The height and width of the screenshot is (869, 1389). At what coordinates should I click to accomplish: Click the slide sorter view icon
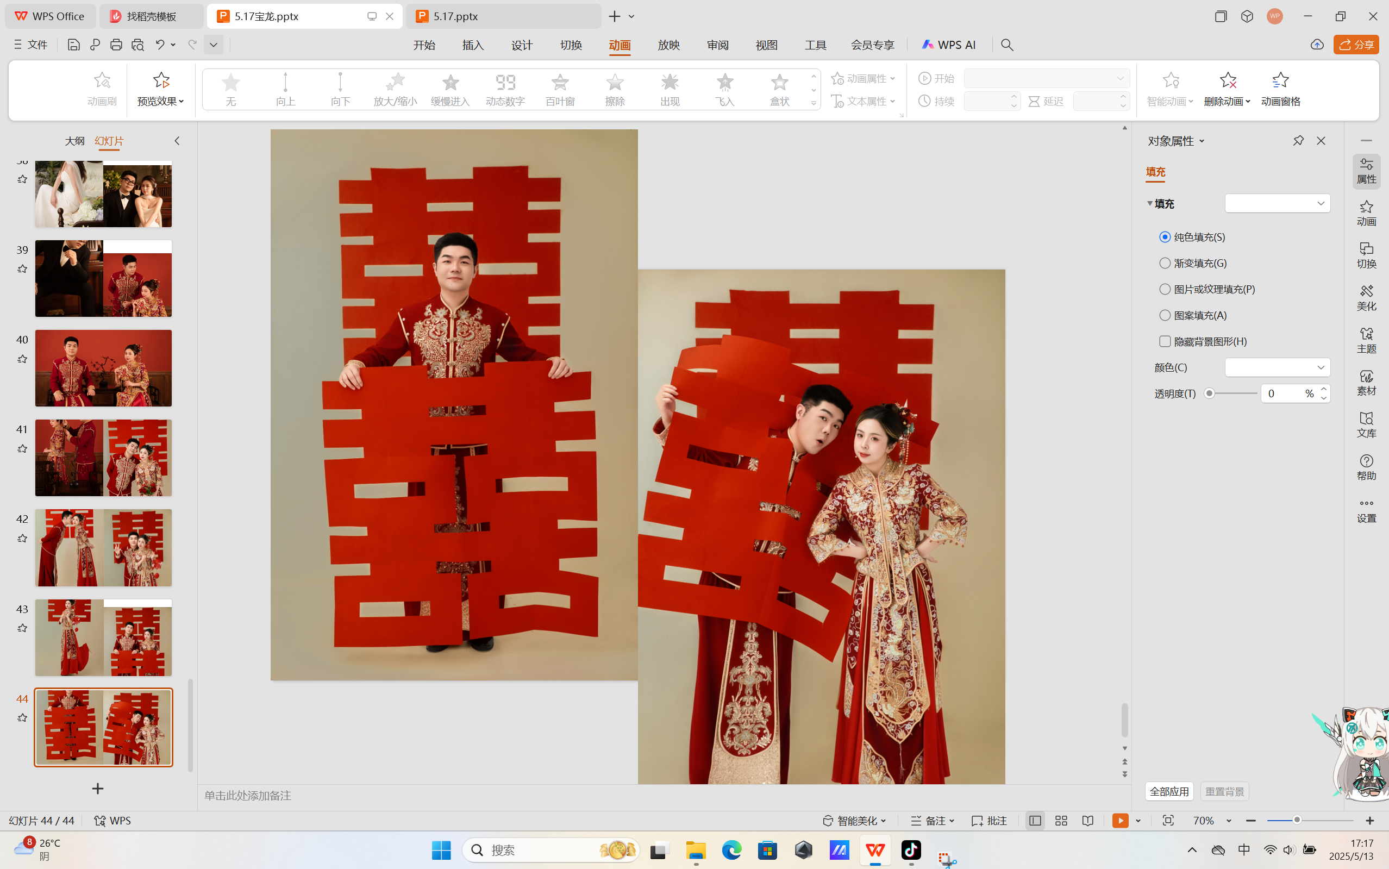coord(1061,821)
